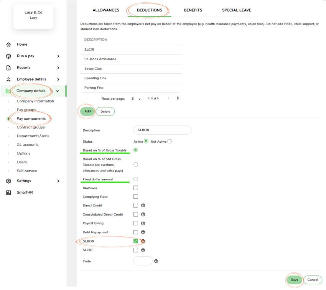Click the Employee details person icon
Screen dimensions: 326x290
coord(8,79)
